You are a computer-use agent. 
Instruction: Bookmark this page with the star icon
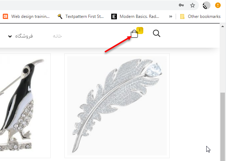coord(193,6)
